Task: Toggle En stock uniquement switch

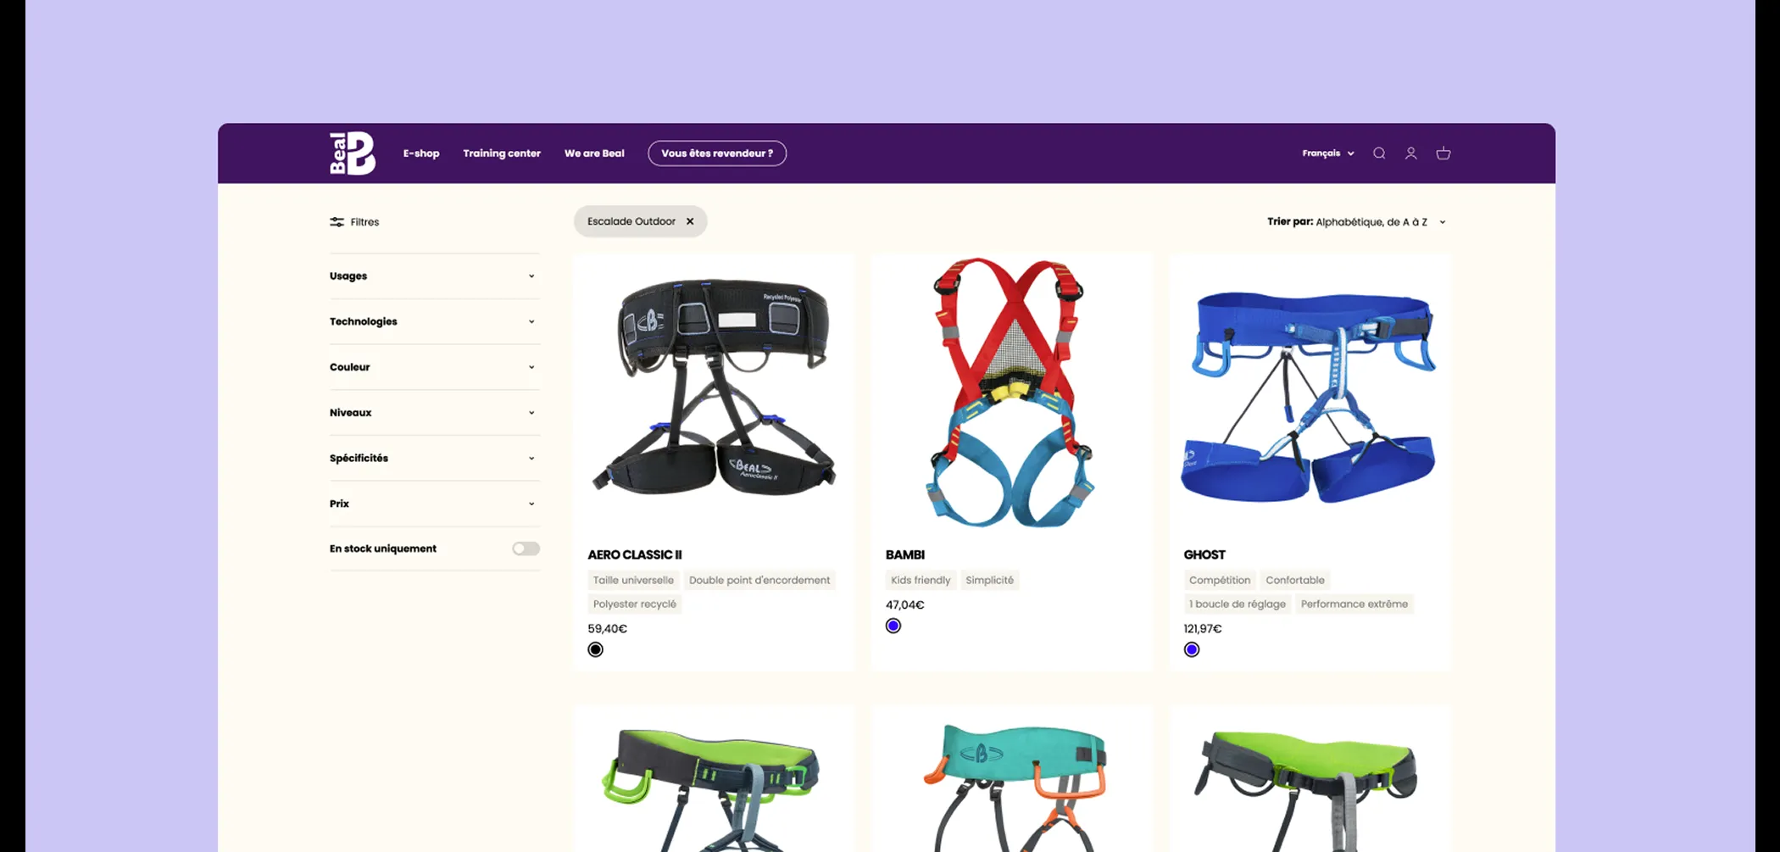Action: pos(526,549)
